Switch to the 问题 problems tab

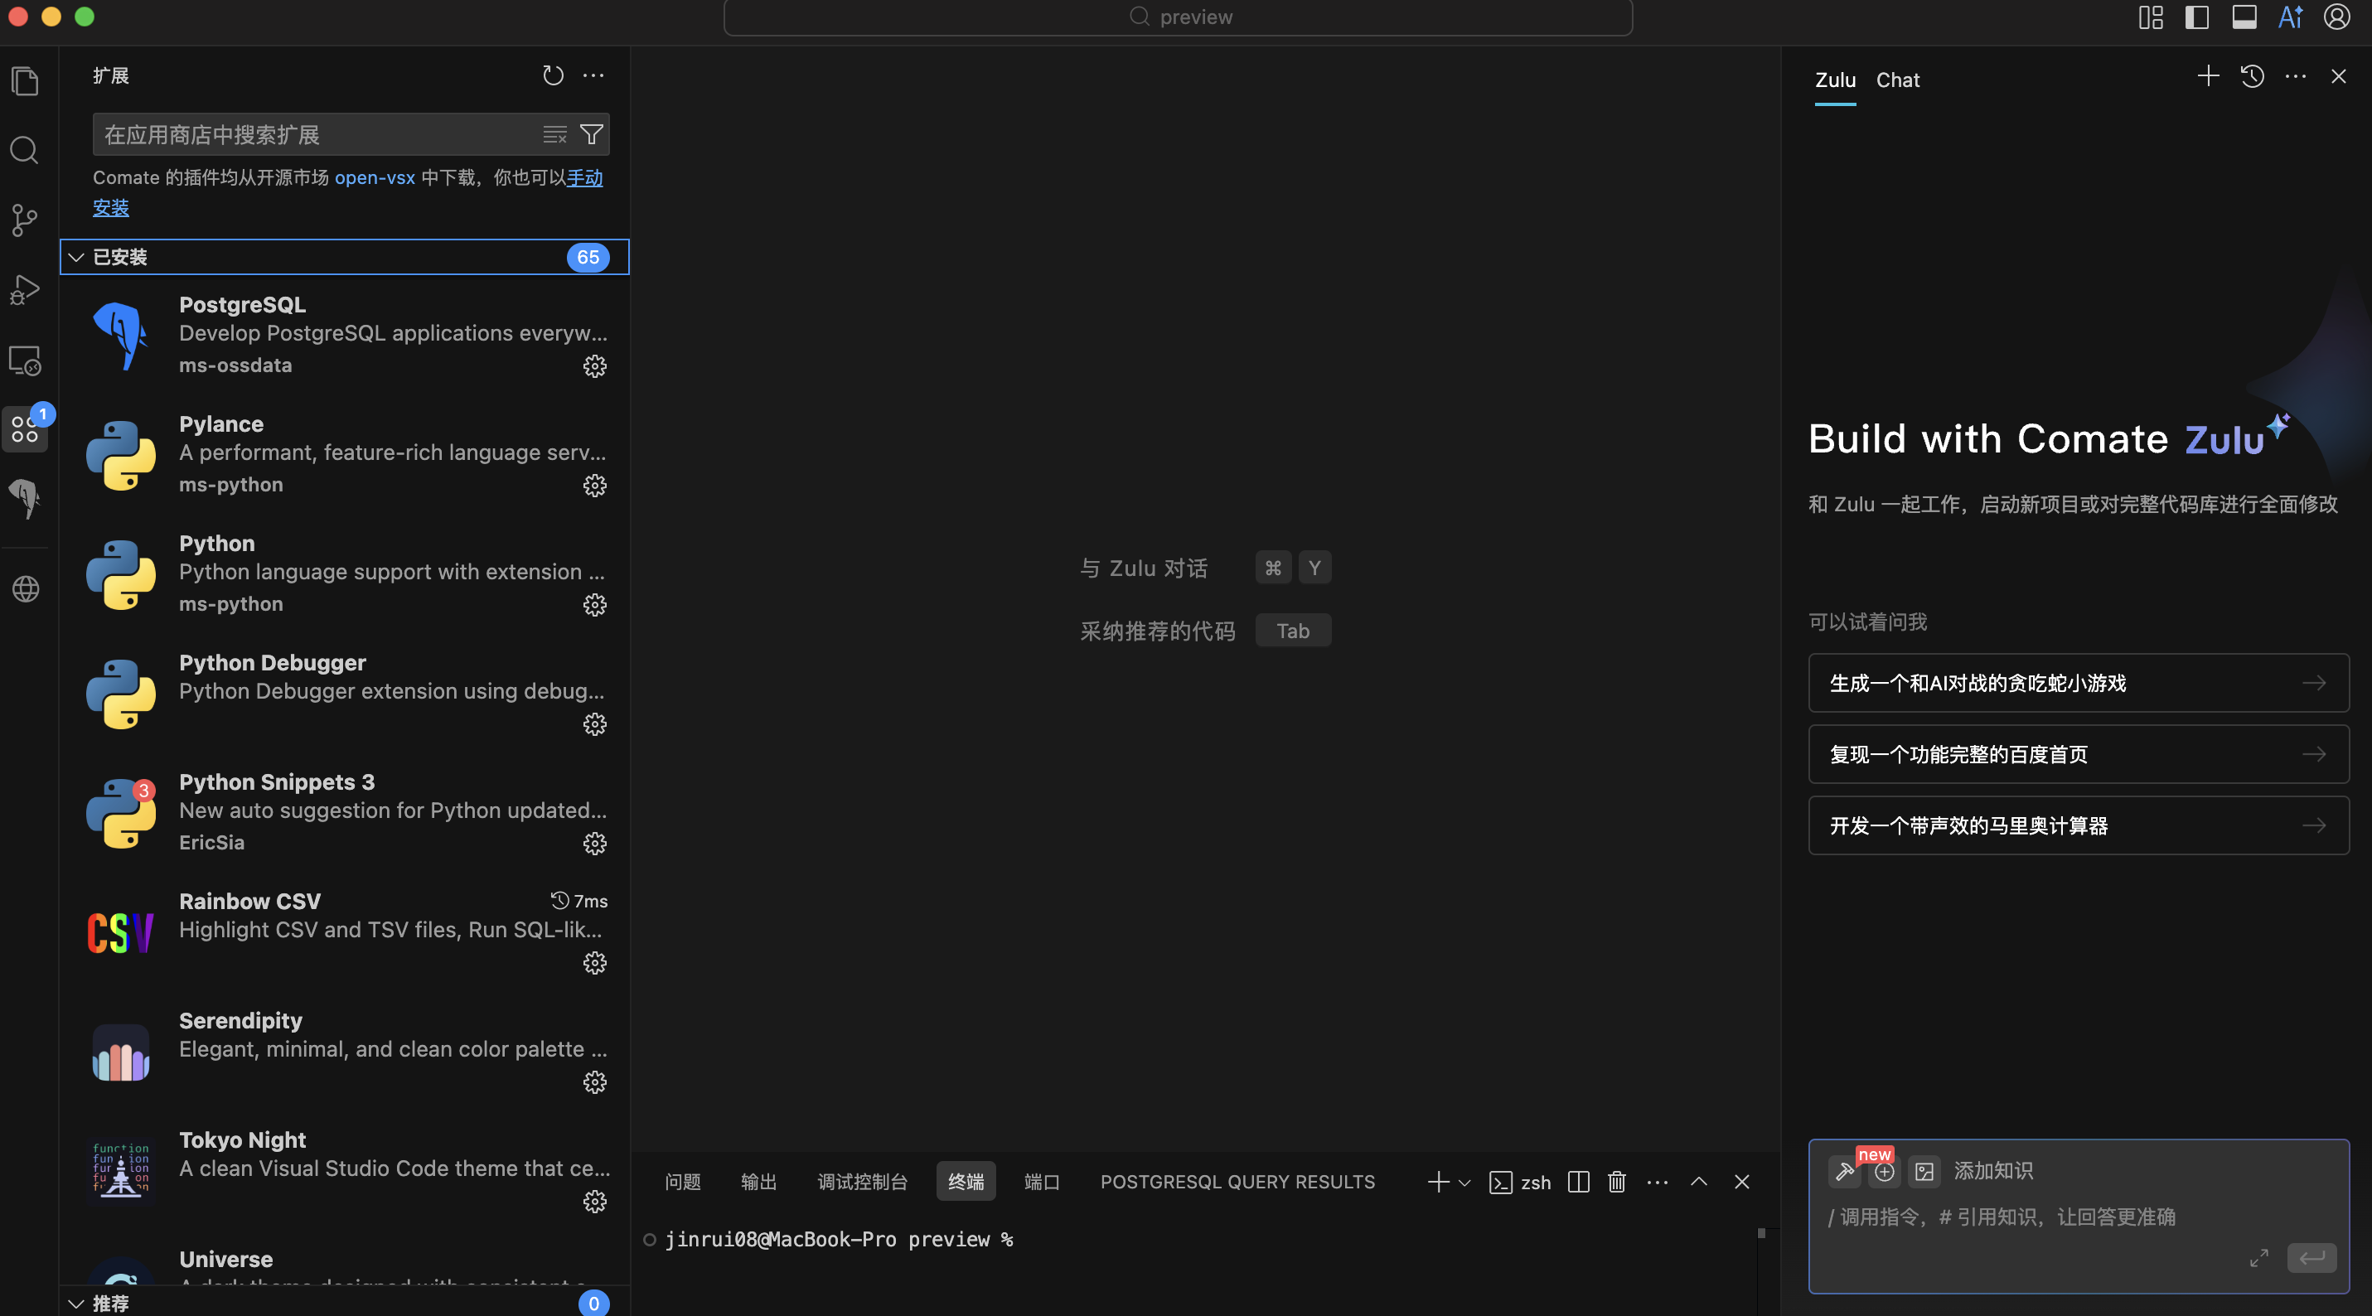[682, 1182]
